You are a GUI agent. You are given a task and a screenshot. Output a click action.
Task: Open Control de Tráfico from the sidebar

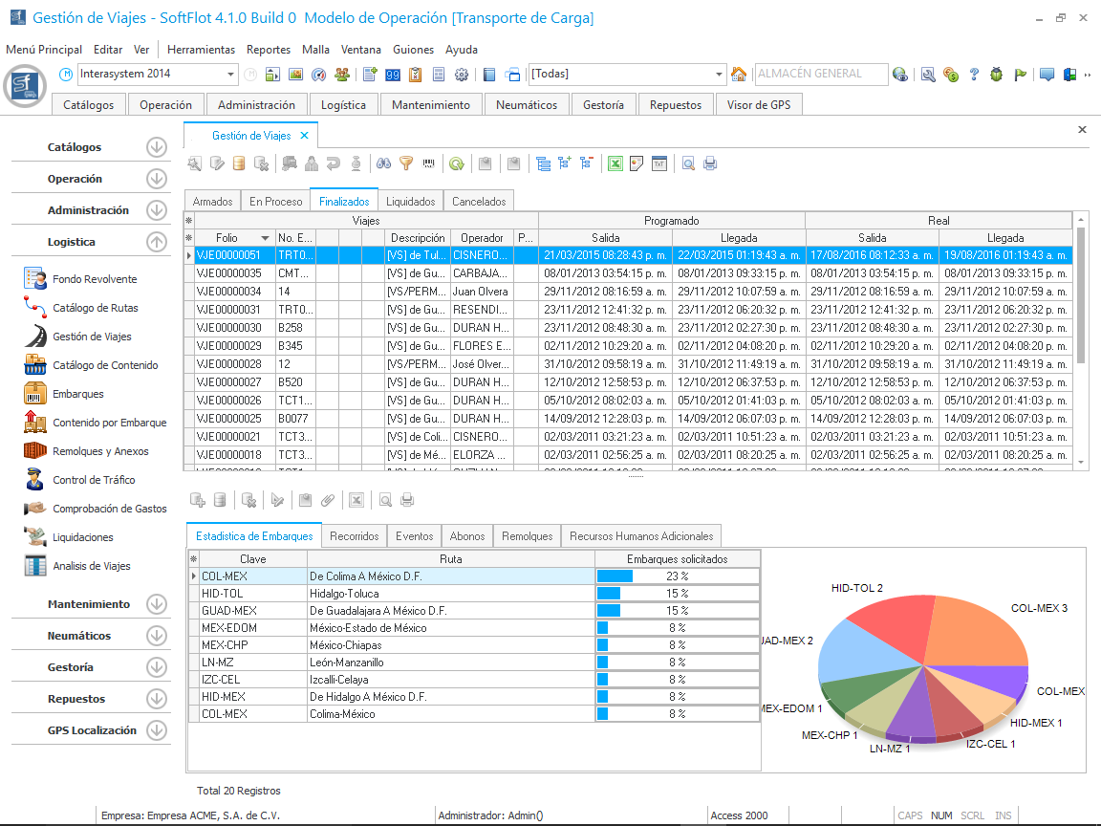(94, 480)
